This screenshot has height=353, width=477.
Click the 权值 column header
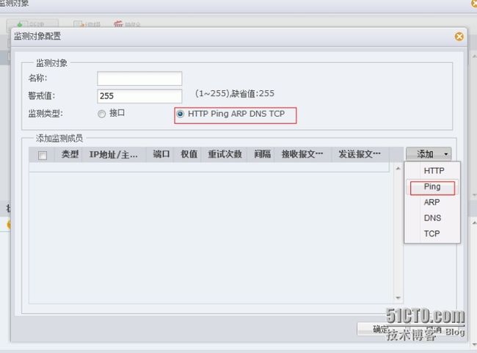pos(189,154)
